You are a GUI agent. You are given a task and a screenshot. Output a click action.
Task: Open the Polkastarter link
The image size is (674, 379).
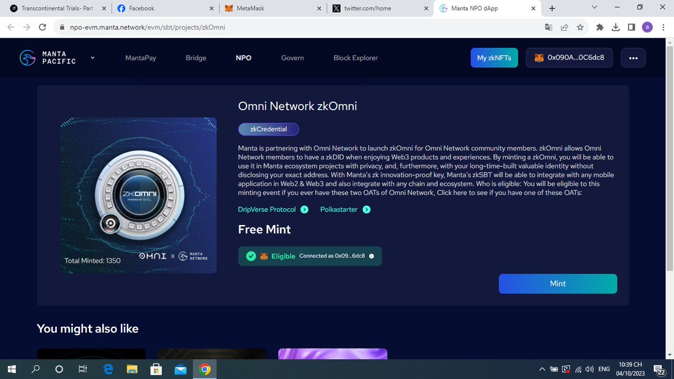point(339,209)
